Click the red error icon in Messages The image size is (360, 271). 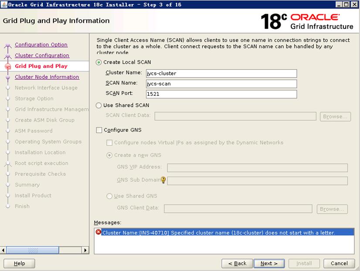pos(98,232)
